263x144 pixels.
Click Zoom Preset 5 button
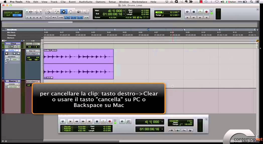point(40,17)
